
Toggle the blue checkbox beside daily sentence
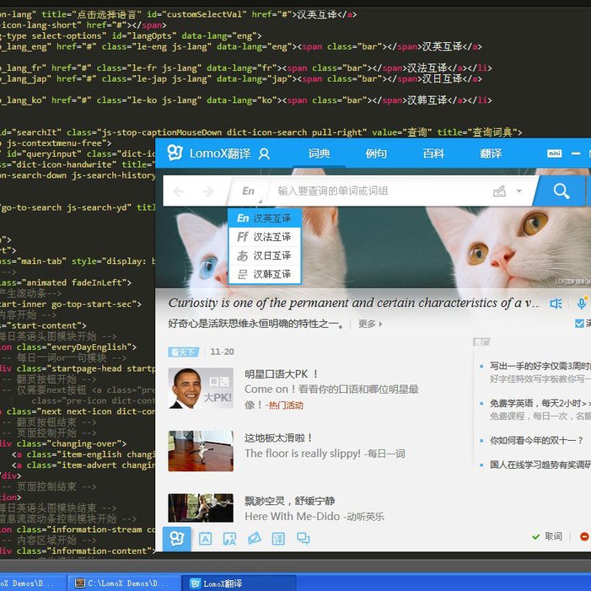tap(579, 324)
